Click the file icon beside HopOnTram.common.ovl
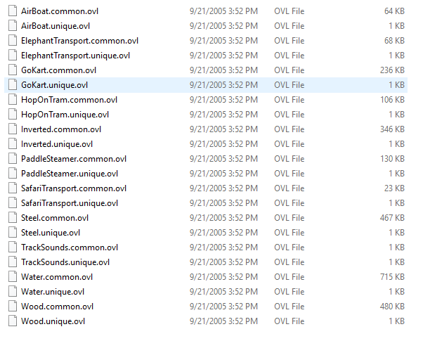The height and width of the screenshot is (341, 423). (x=13, y=100)
